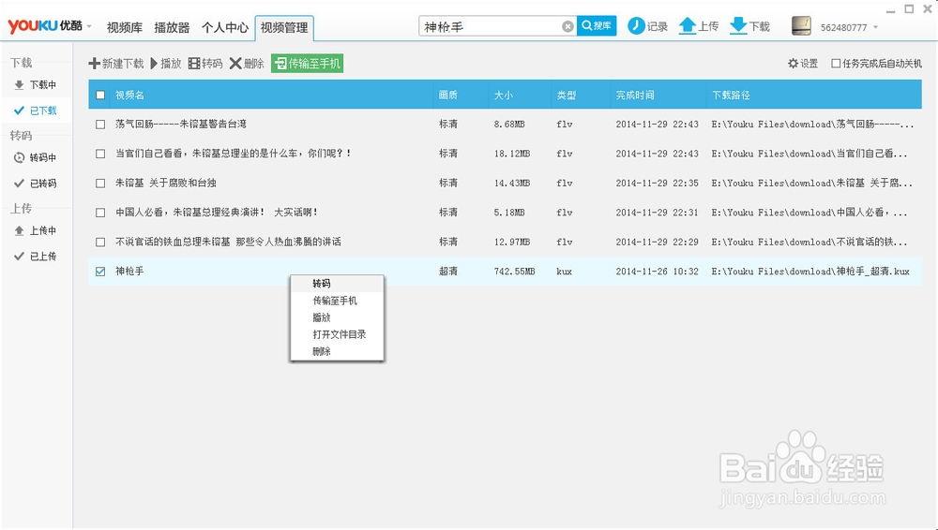
Task: Open 已转码 in the sidebar
Action: 36,184
